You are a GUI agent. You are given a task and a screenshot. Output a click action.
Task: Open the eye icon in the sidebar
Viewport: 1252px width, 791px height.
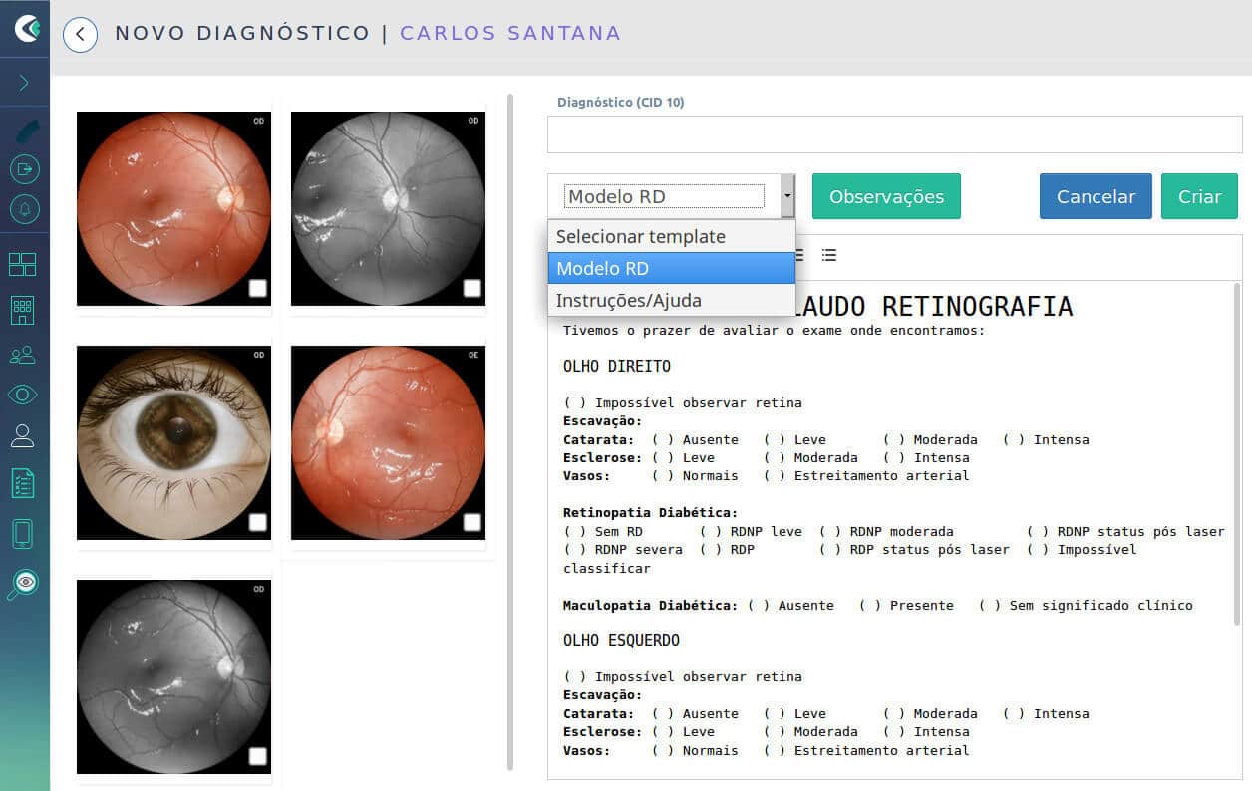point(22,395)
